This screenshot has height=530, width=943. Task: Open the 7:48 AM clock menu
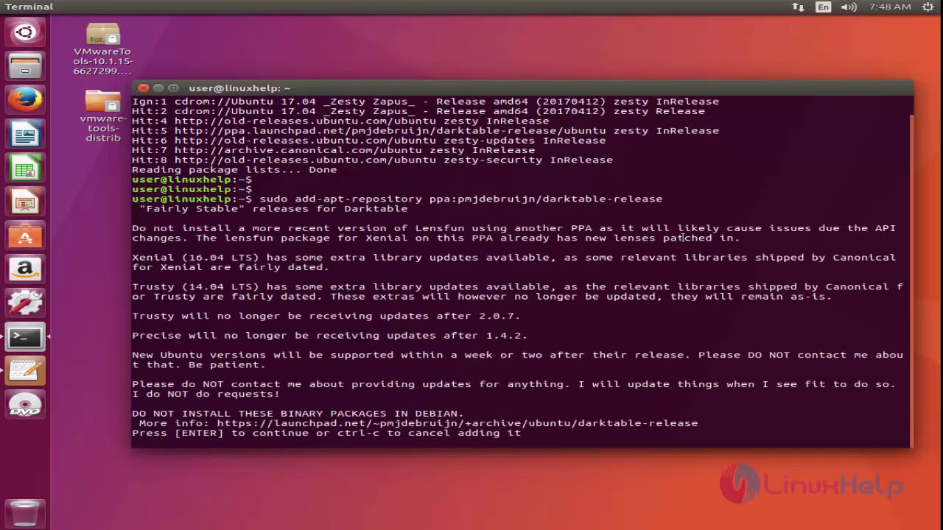[x=890, y=7]
